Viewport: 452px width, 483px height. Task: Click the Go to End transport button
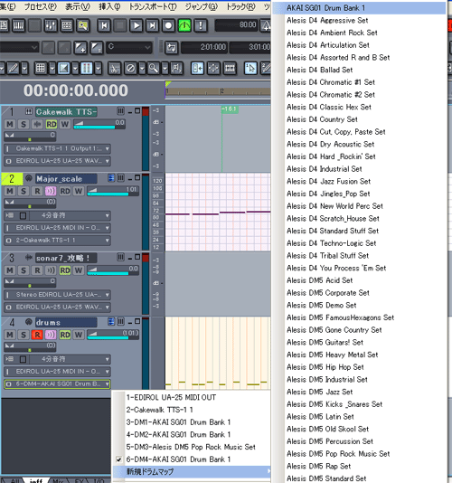tap(152, 25)
